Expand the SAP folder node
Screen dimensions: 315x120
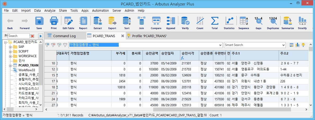point(10,47)
